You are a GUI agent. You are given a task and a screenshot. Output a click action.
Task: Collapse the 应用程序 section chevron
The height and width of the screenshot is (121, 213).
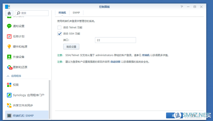coord(8,76)
